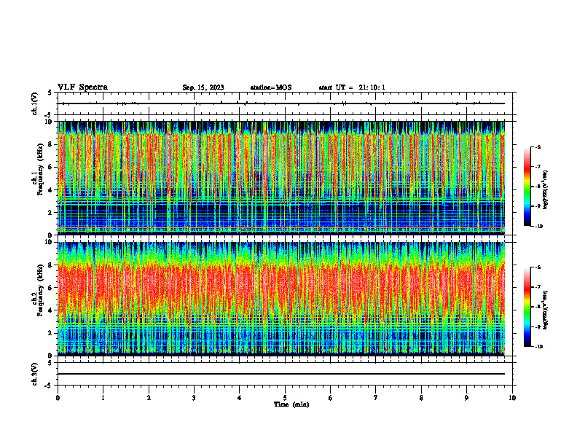Image resolution: width=577 pixels, height=446 pixels.
Task: Click time axis tick label "4"
Action: click(x=240, y=398)
